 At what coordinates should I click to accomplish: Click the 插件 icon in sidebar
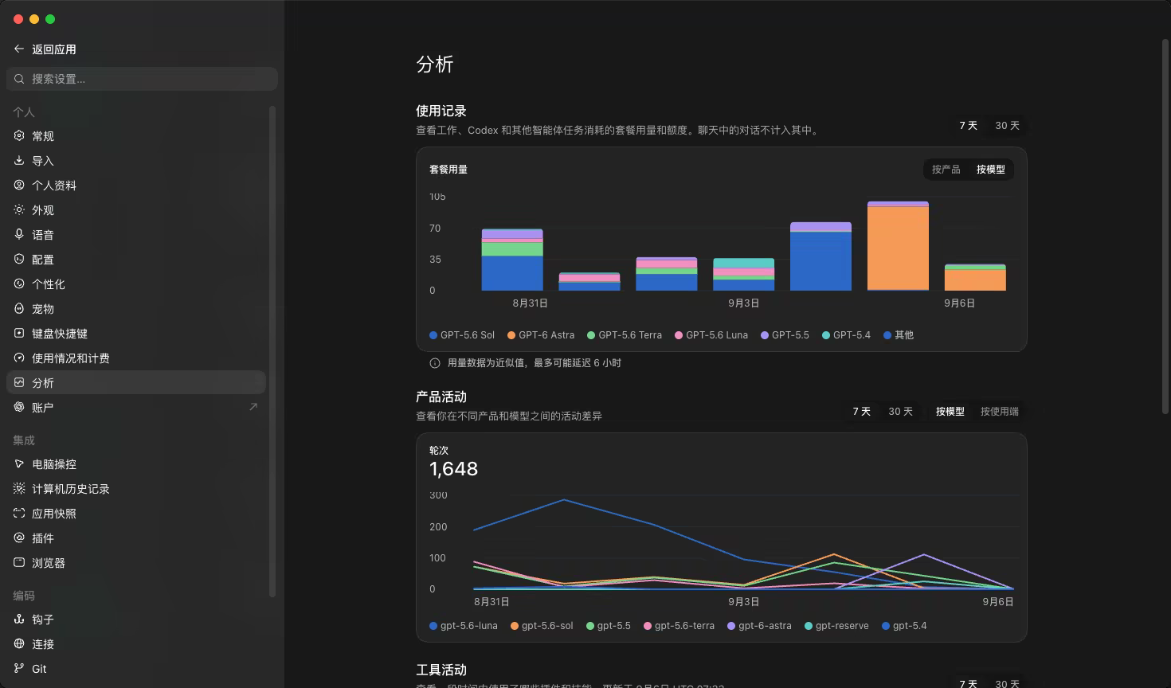[x=19, y=538]
